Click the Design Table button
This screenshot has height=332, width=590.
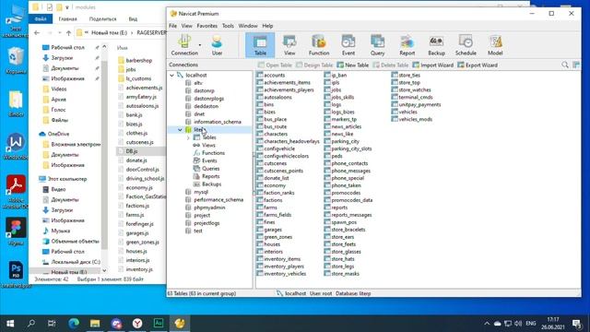tap(314, 65)
